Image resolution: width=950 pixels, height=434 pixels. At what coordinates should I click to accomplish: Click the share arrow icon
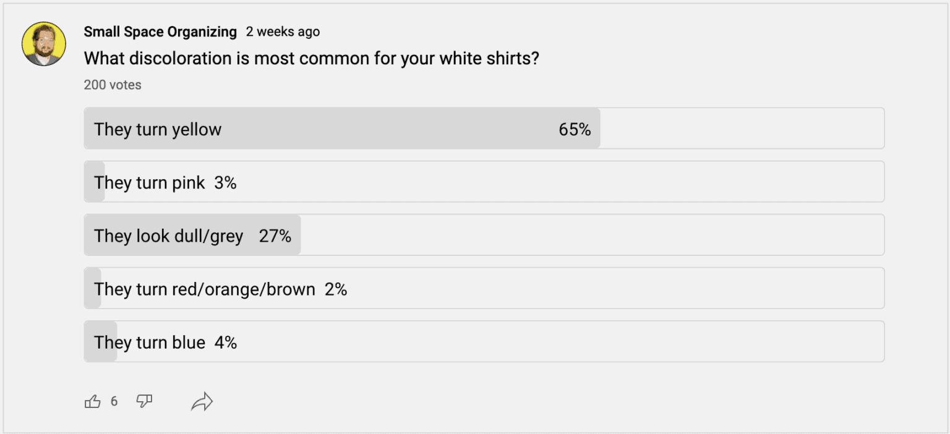tap(202, 402)
